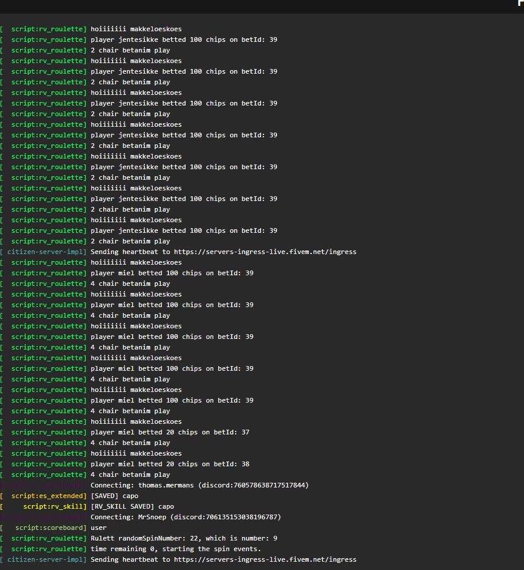Image resolution: width=524 pixels, height=570 pixels.
Task: Select the yellow script:es_extended tag
Action: 48,496
